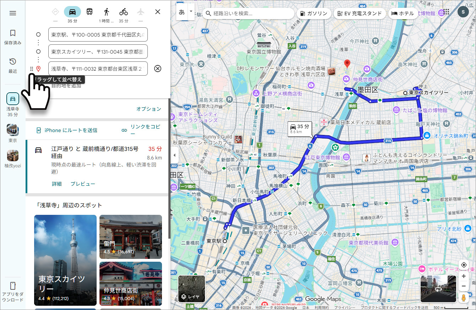Zoom in with the plus control
Screen dimensions: 476x310
click(464, 276)
